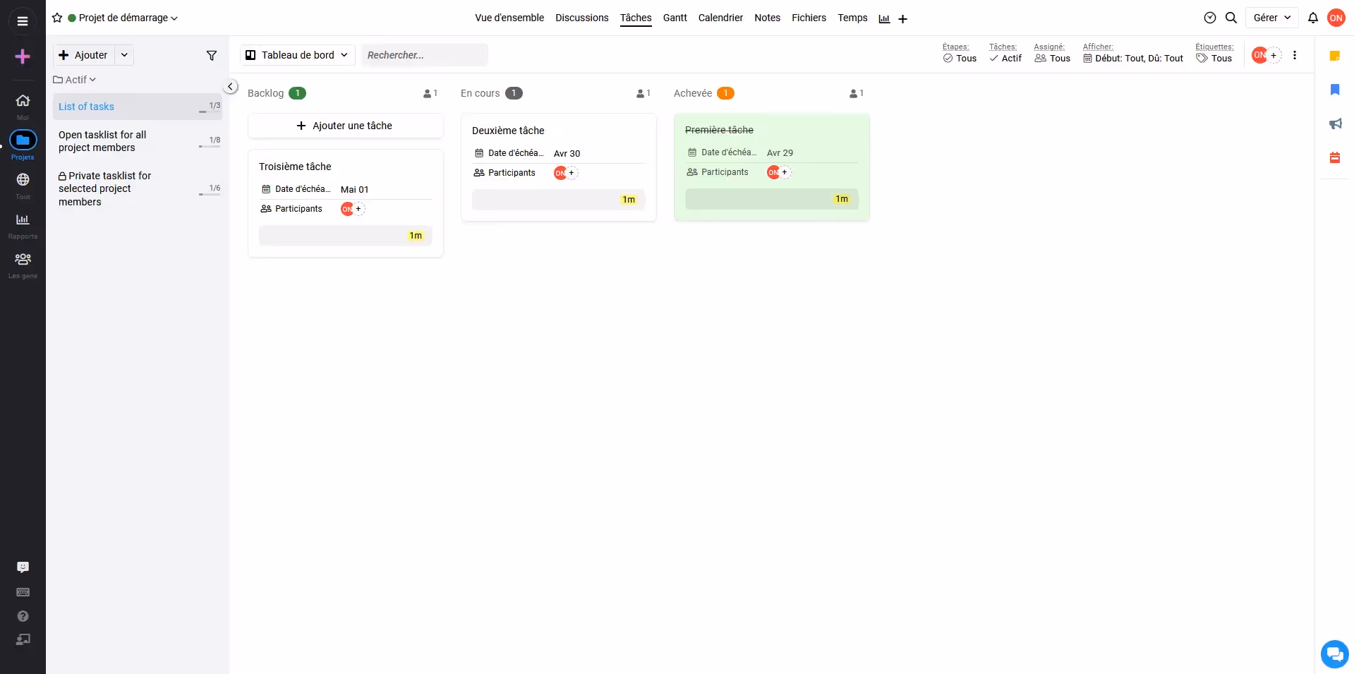Click the search magnifier icon
Screen dimensions: 1354x674
coord(1231,18)
